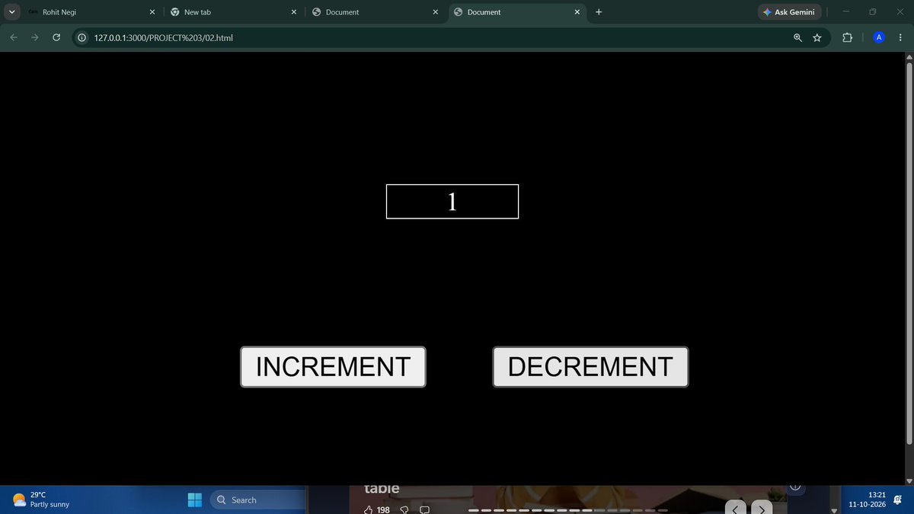The width and height of the screenshot is (914, 514).
Task: Click the widget previous arrow
Action: pos(736,509)
